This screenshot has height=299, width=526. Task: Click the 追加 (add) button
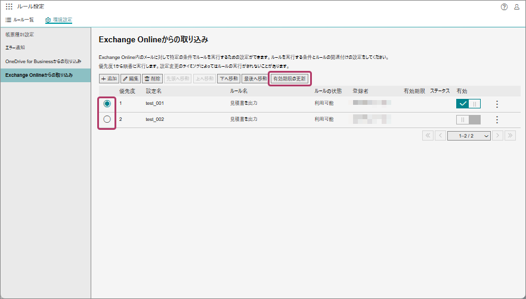point(109,79)
